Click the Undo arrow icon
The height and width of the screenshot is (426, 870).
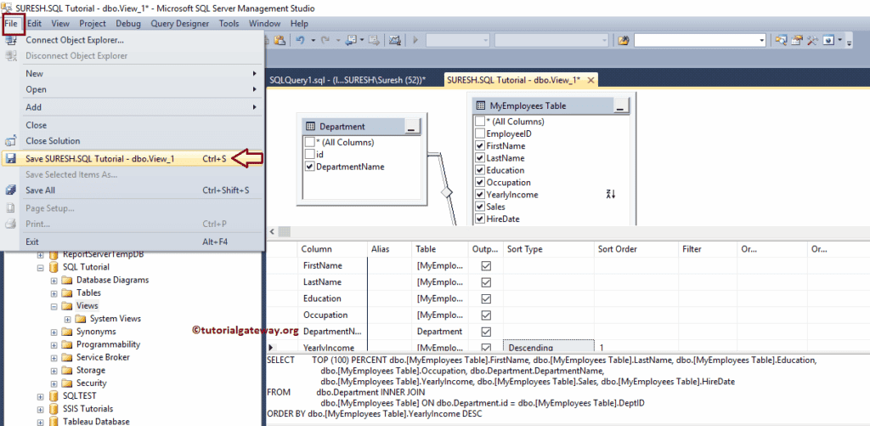(x=300, y=40)
